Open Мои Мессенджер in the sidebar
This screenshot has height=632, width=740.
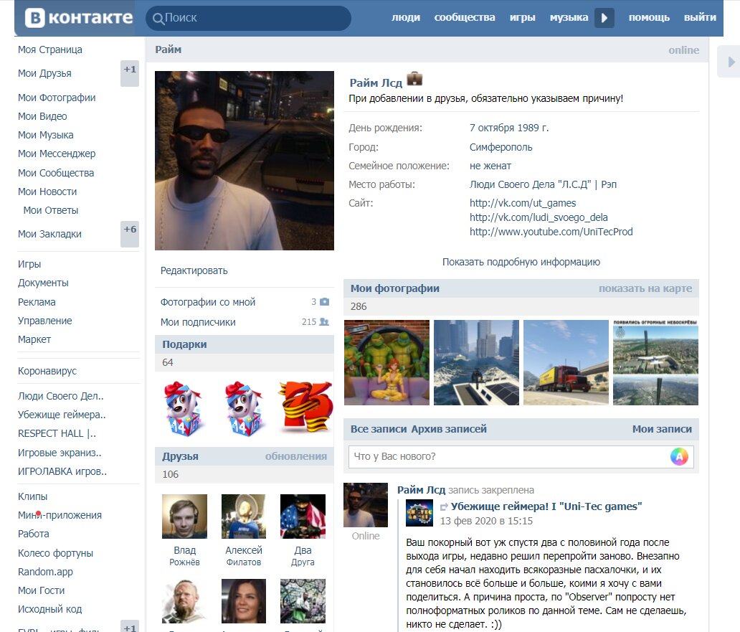(57, 154)
